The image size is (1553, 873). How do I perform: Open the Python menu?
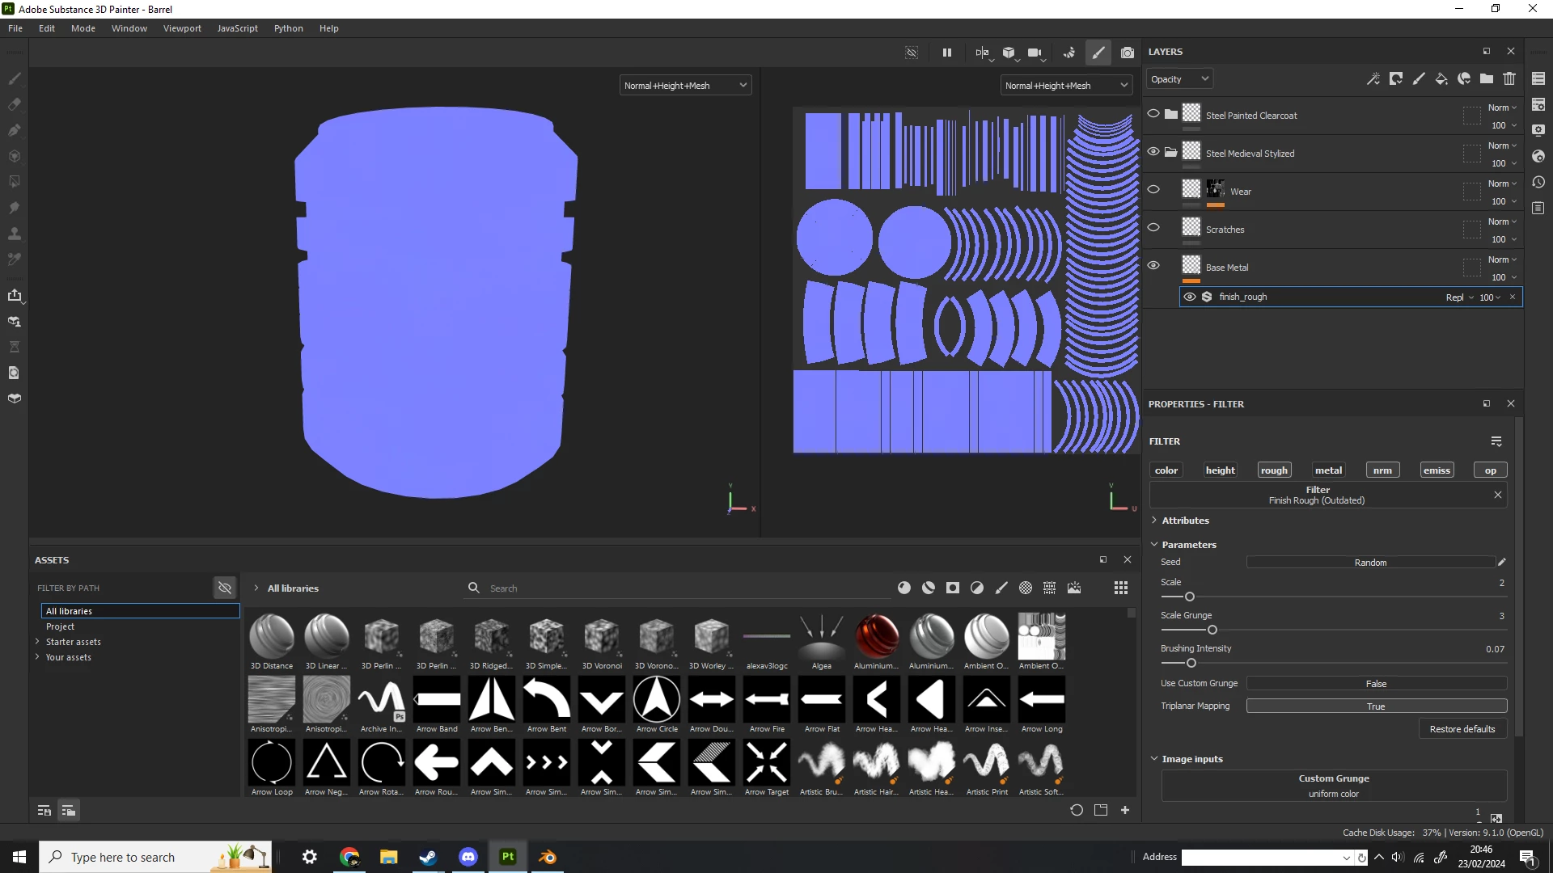pyautogui.click(x=288, y=28)
